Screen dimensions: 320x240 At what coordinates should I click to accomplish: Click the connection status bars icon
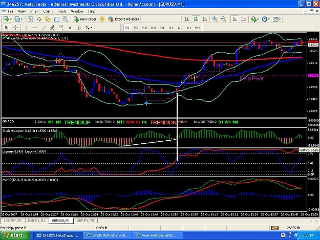click(x=275, y=228)
